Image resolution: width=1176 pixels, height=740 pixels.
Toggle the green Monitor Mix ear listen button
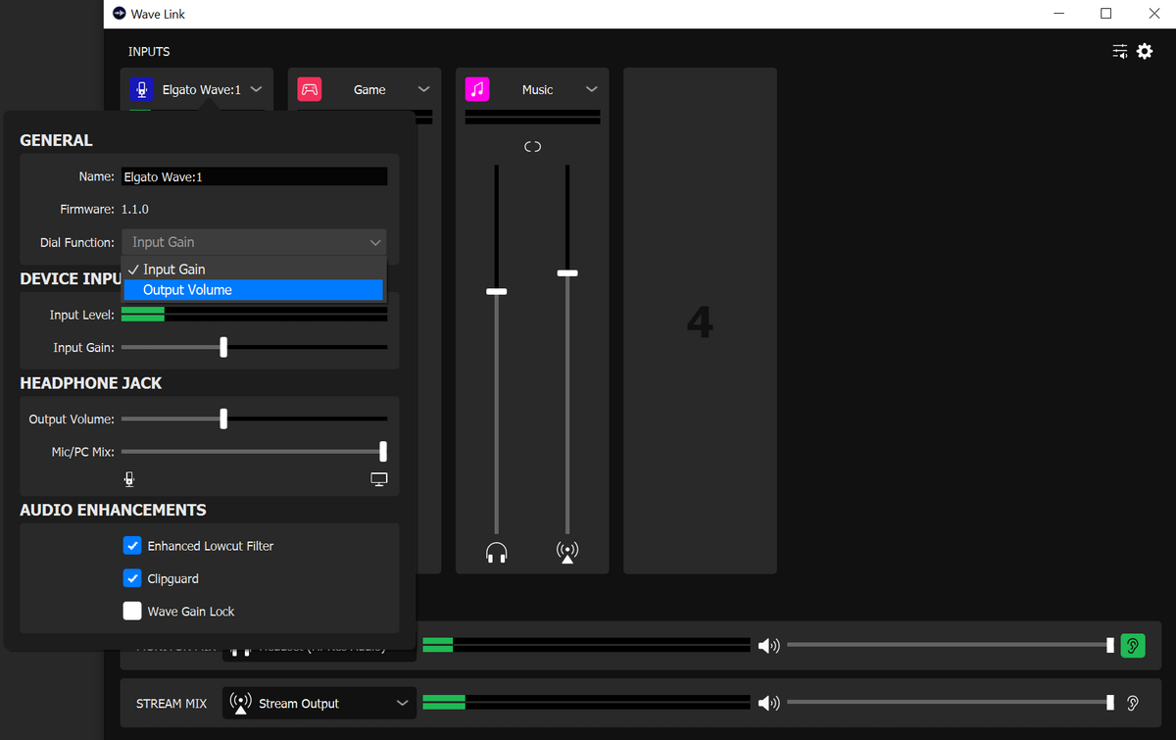click(x=1133, y=645)
